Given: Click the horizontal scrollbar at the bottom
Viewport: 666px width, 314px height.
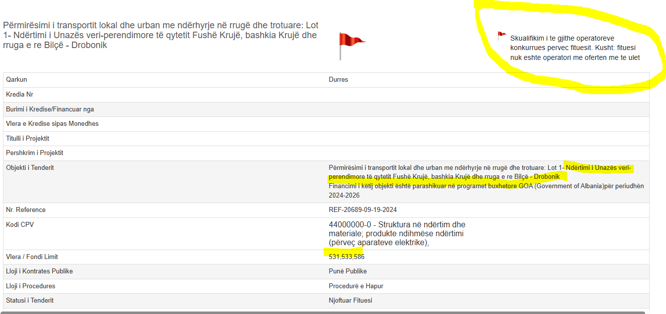Looking at the screenshot, I should [x=322, y=313].
